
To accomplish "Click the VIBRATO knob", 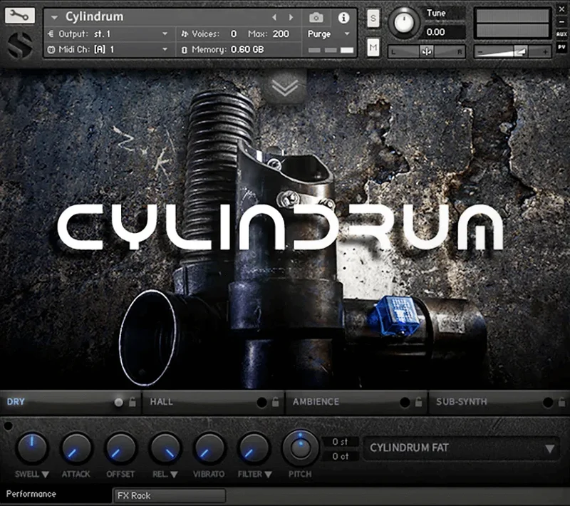I will click(209, 448).
